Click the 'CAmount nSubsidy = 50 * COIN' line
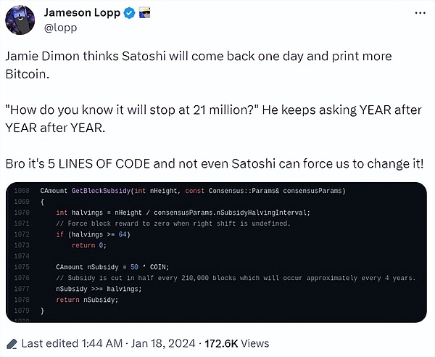Viewport: 435px width, 357px height. coord(112,267)
